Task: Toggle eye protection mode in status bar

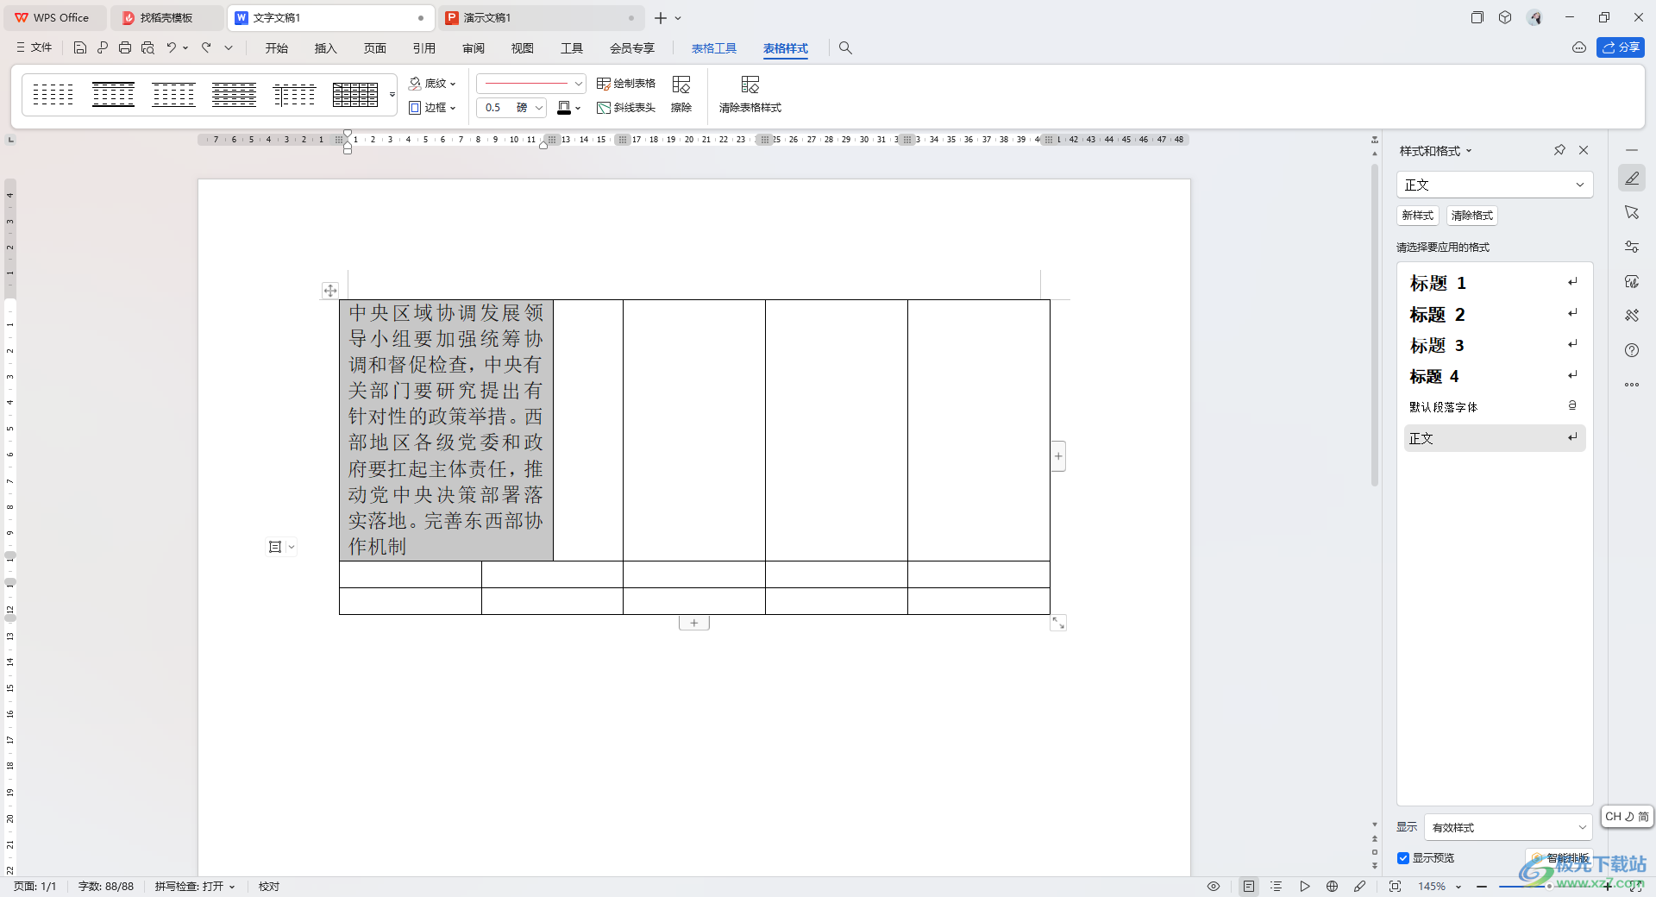Action: 1214,887
